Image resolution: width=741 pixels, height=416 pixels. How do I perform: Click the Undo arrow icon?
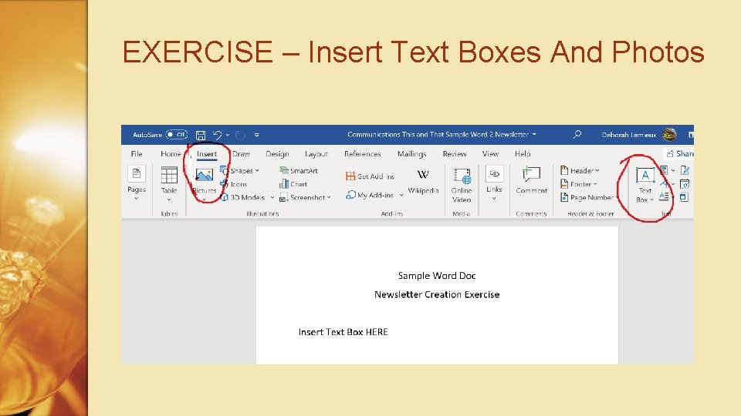click(217, 135)
